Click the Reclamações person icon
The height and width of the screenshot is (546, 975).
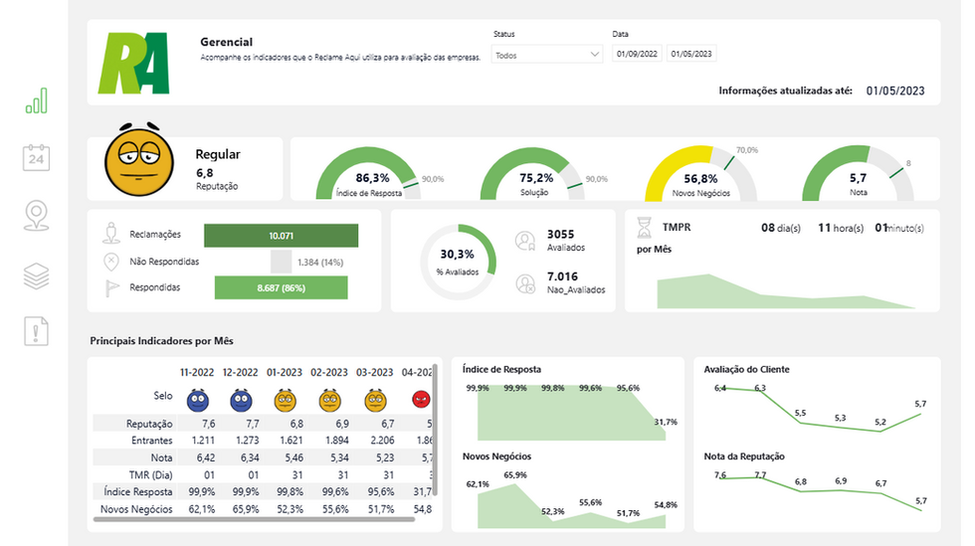pyautogui.click(x=111, y=233)
